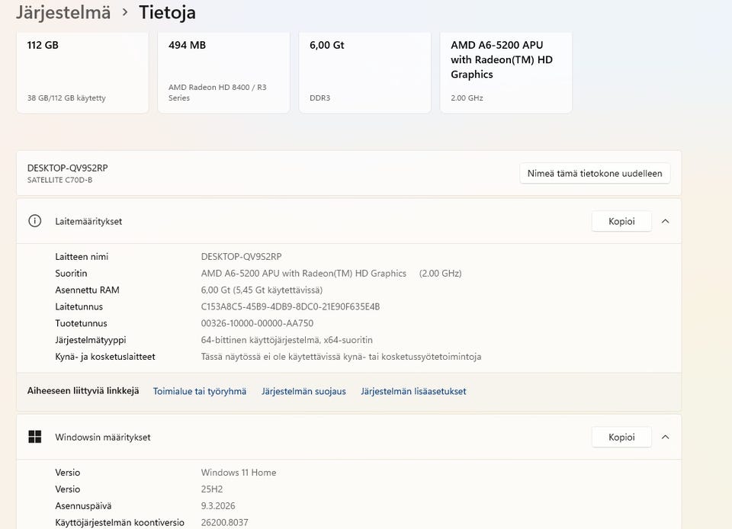Select the 494 MB AMD Radeon graphics card
Viewport: 732px width, 529px height.
[x=223, y=72]
